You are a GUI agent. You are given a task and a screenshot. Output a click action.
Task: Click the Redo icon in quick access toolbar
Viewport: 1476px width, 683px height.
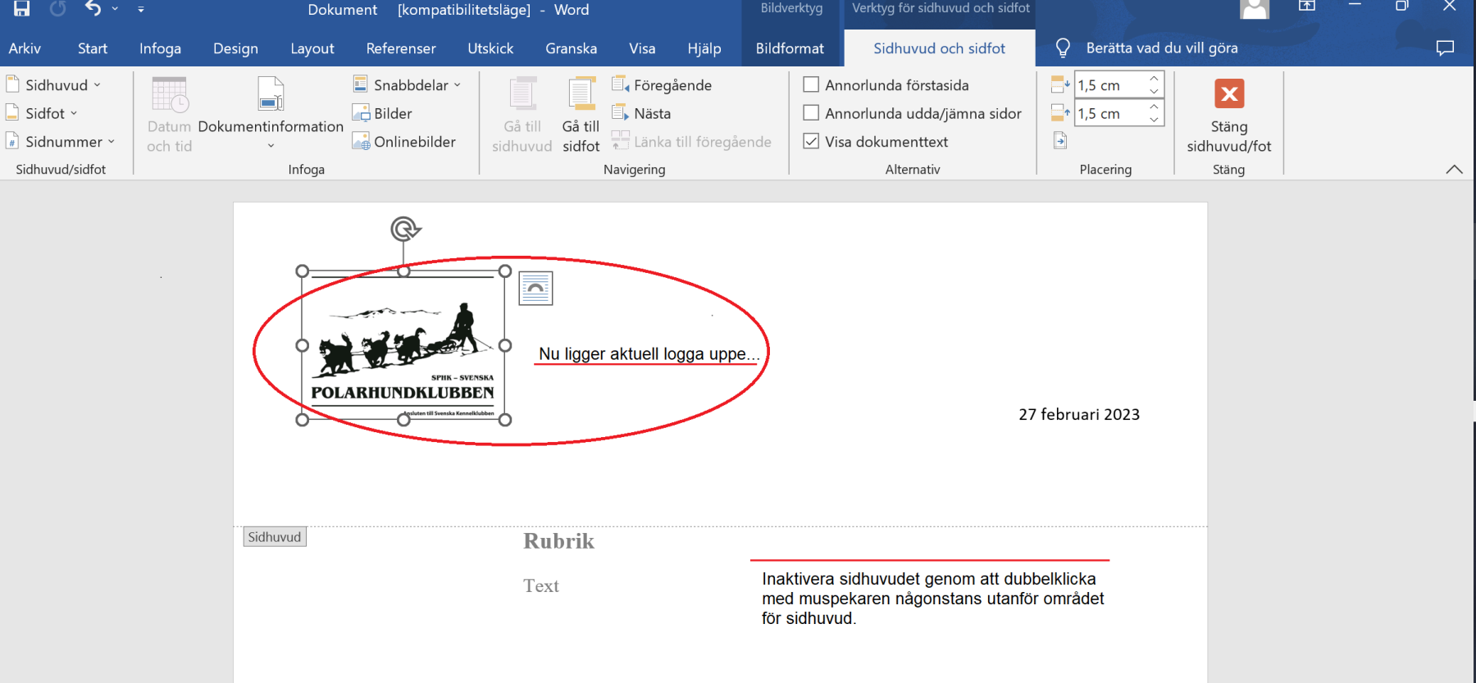coord(57,9)
